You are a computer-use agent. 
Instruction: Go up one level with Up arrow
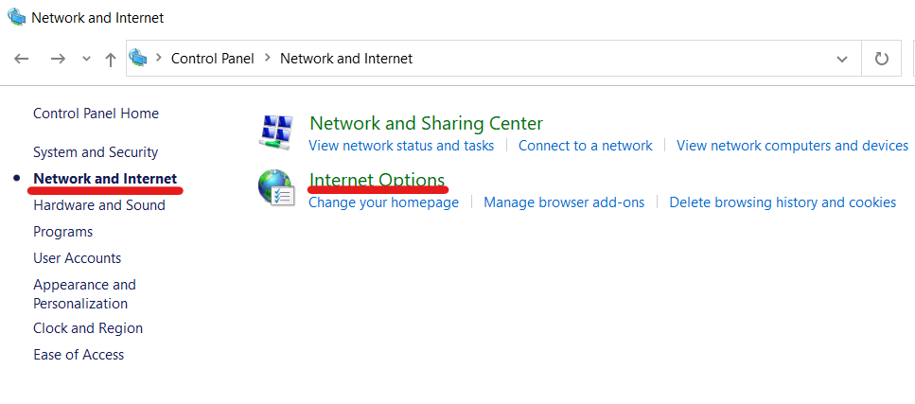pos(111,59)
